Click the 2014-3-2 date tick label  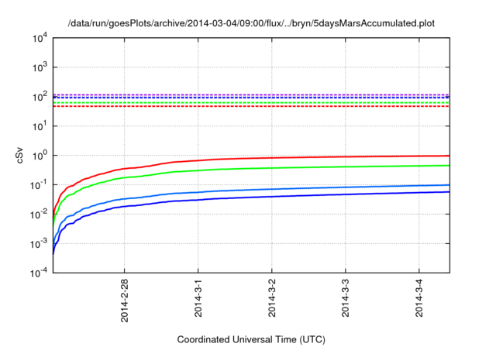pos(272,297)
